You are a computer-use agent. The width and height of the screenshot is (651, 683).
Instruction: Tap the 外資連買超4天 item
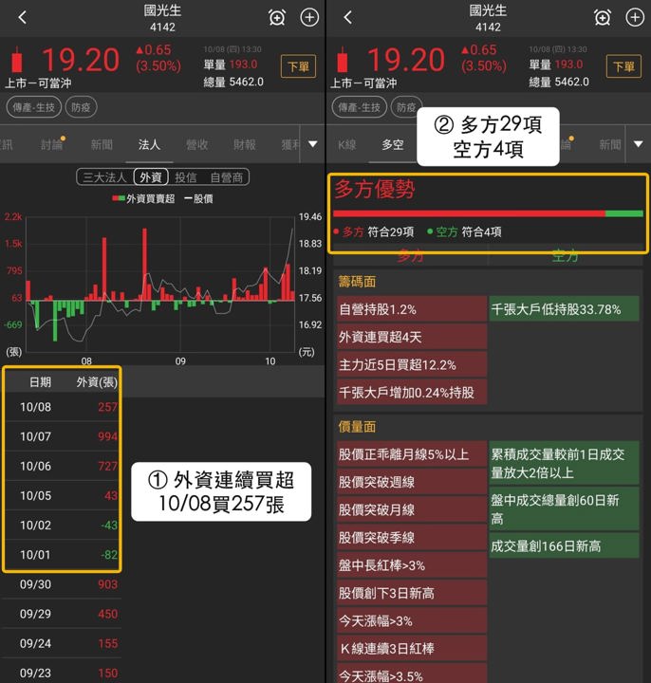412,337
